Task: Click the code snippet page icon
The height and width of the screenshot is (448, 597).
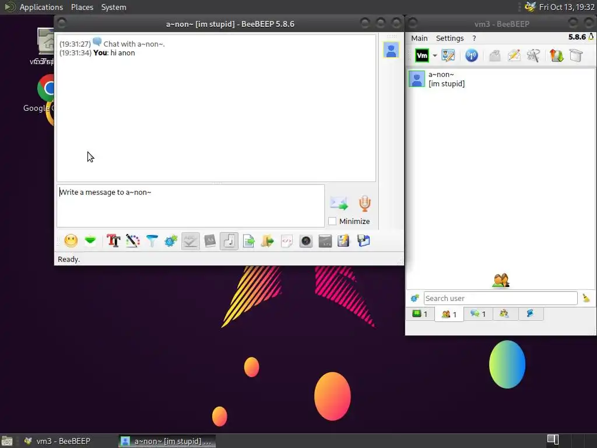Action: click(x=287, y=241)
